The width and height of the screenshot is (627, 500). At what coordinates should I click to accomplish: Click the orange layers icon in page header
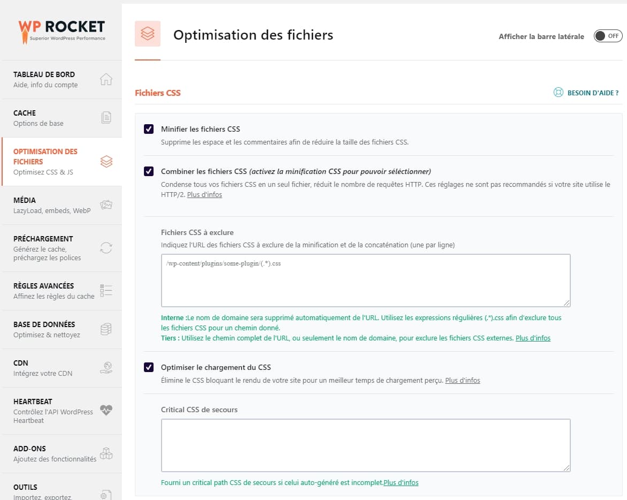click(x=148, y=34)
